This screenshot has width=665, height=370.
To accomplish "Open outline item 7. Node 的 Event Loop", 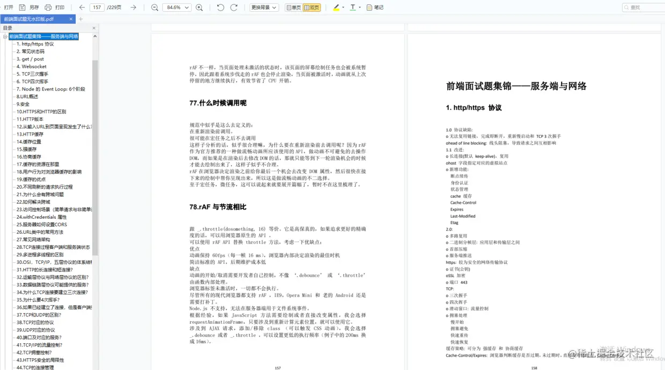I will [x=50, y=89].
